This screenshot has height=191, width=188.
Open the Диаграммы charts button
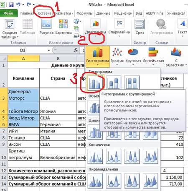96,28
